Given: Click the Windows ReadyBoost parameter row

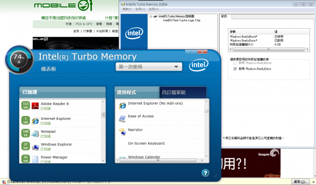Looking at the screenshot, I should click(269, 37).
